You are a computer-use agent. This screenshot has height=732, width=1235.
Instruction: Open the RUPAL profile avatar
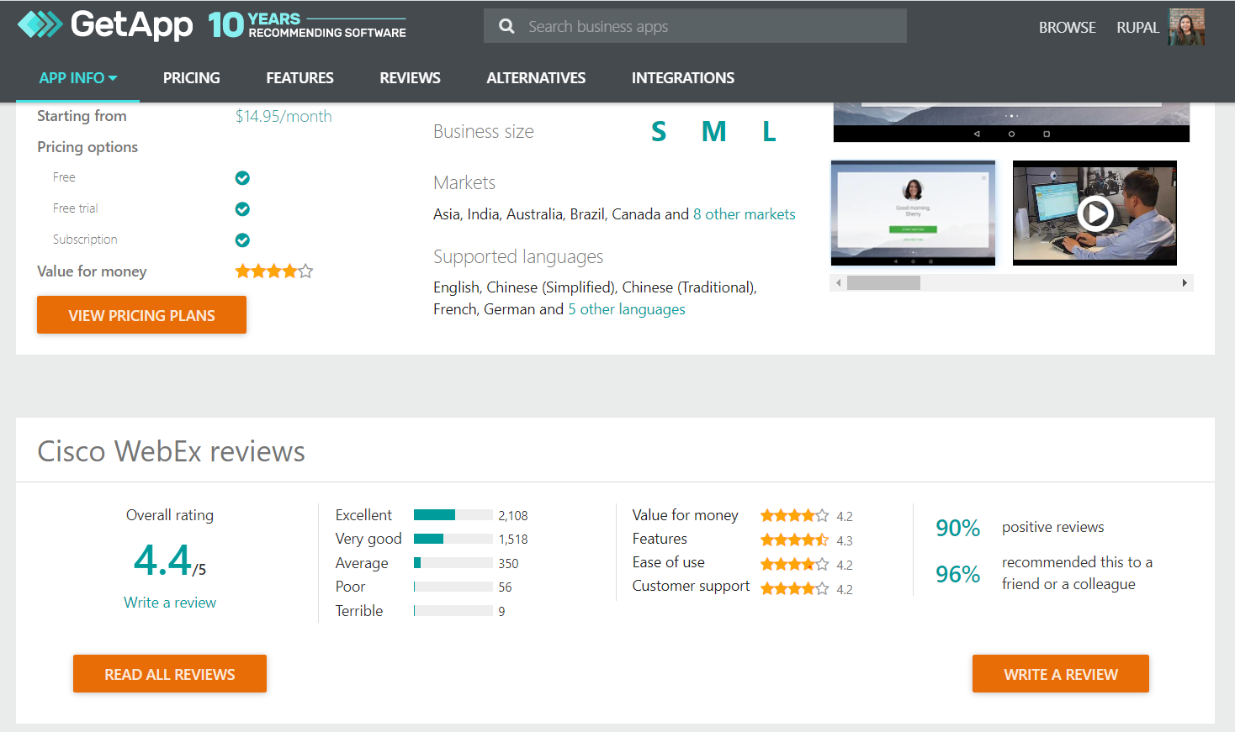[1186, 27]
